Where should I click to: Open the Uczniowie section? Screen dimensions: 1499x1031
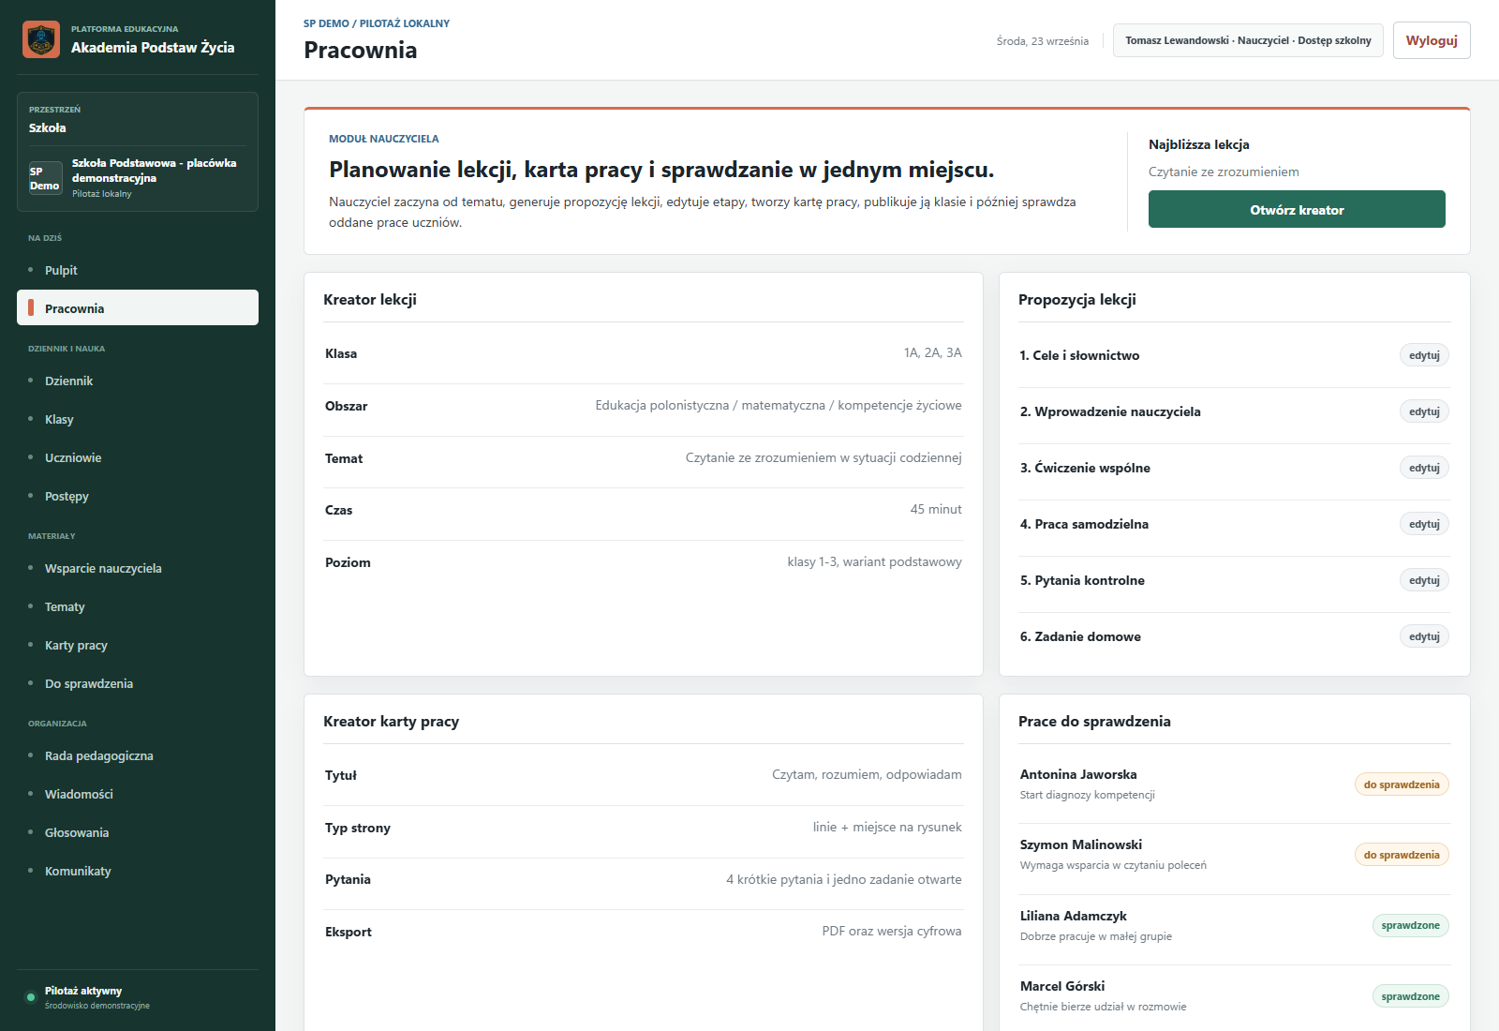tap(138, 457)
